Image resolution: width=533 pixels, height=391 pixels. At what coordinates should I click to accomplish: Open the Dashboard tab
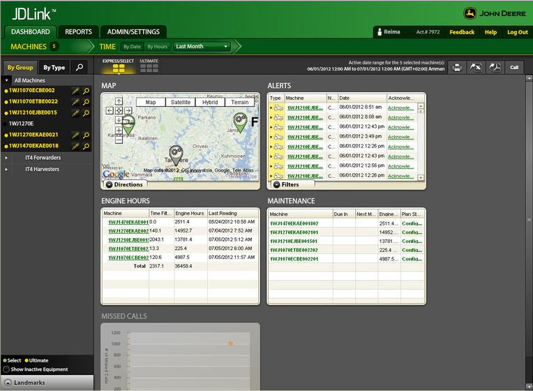tap(30, 31)
